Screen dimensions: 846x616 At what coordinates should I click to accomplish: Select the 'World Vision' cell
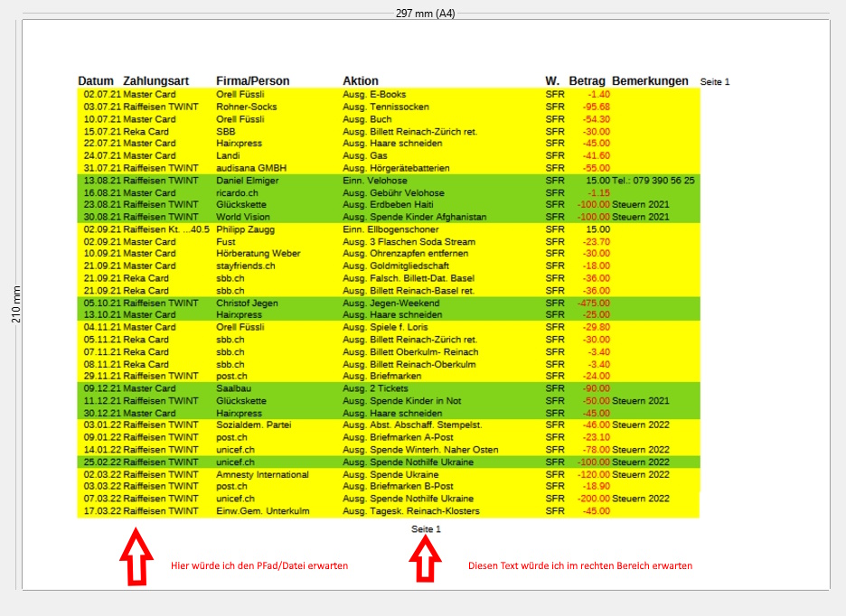click(x=243, y=217)
